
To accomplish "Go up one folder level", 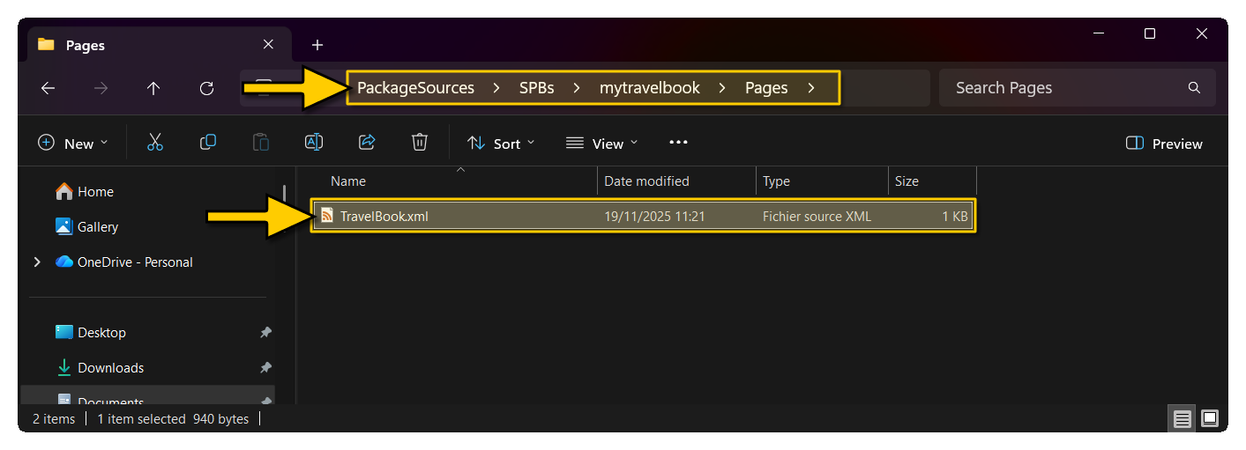I will point(153,88).
